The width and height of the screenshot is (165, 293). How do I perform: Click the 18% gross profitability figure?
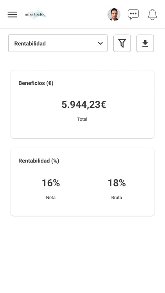117,183
